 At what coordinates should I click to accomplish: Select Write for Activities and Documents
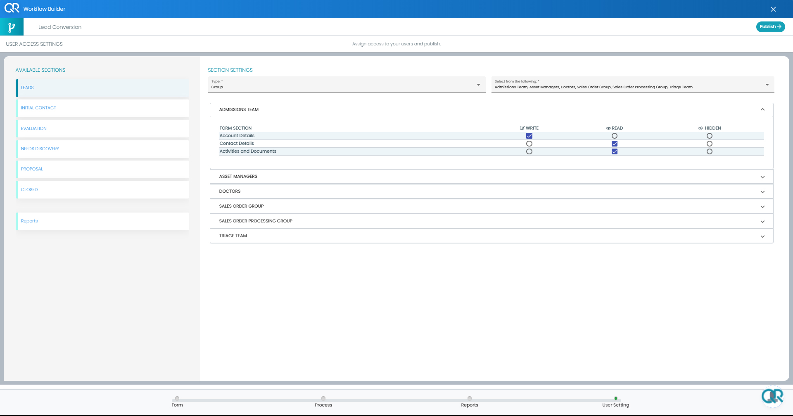coord(529,151)
